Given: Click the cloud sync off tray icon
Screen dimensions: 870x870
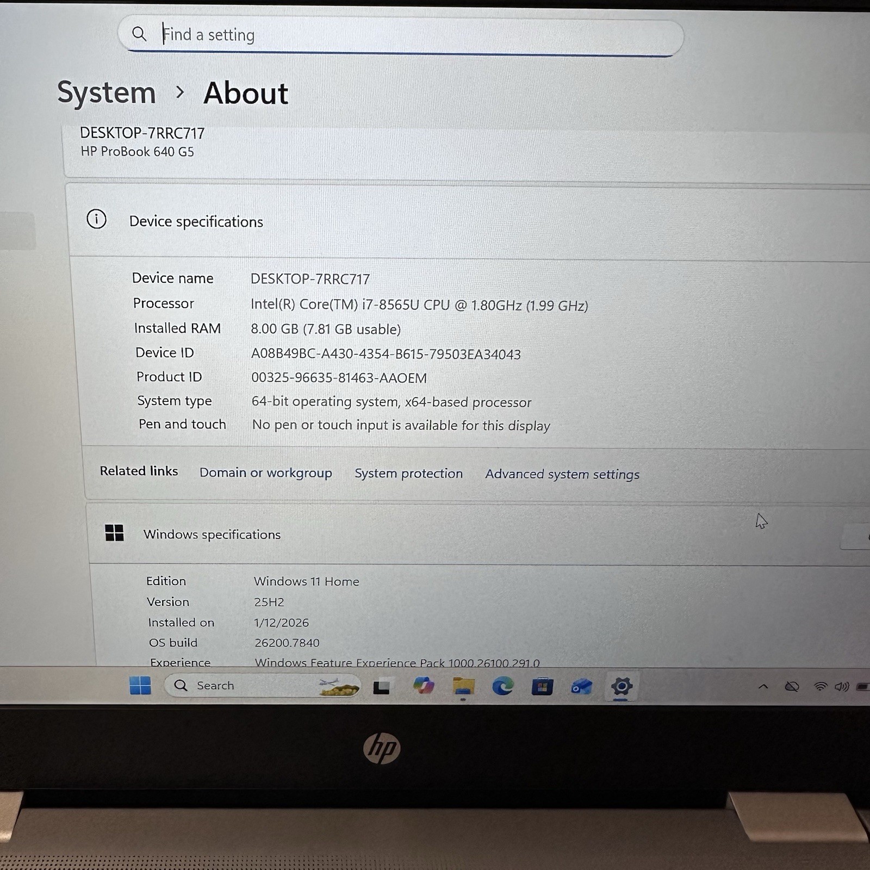Looking at the screenshot, I should tap(792, 687).
